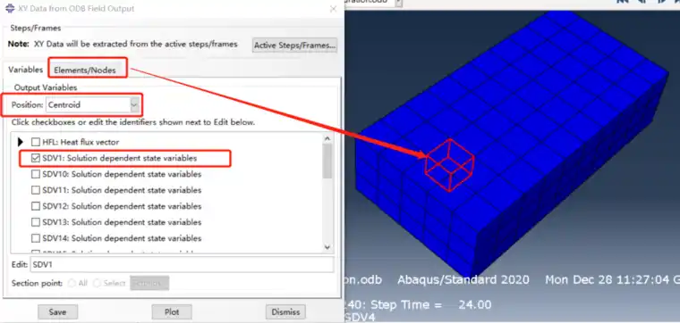Check the SDV14 checkbox
Screen dimensions: 680x323
(x=36, y=238)
